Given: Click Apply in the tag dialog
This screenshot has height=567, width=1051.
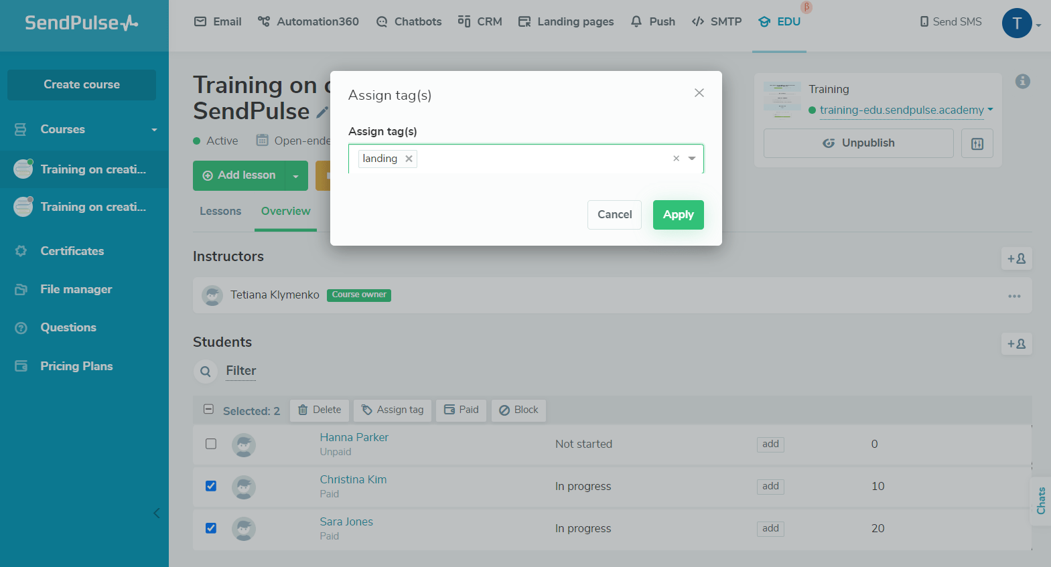Looking at the screenshot, I should click(679, 215).
